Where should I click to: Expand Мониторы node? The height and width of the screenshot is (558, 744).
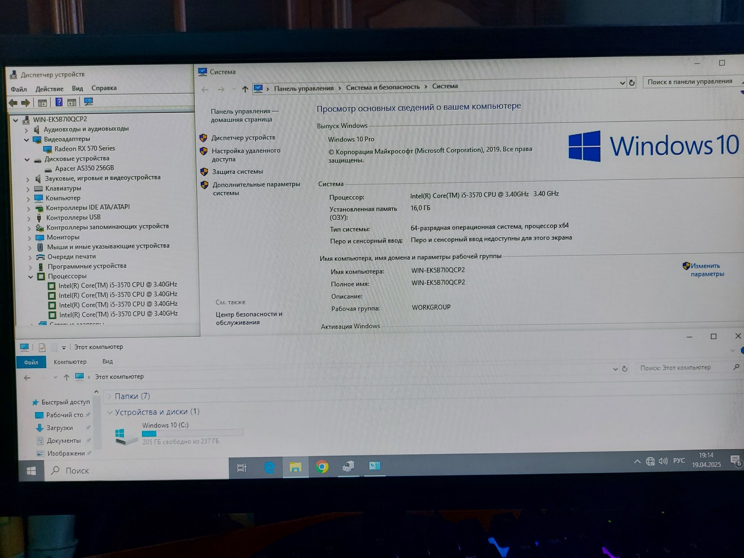coord(29,238)
